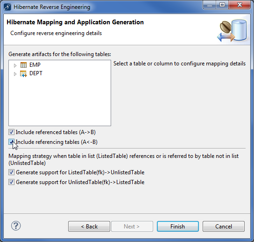Viewport: 254px width, 242px height.
Task: Toggle Include referencing tables (A<-B) checkbox
Action: (11, 142)
